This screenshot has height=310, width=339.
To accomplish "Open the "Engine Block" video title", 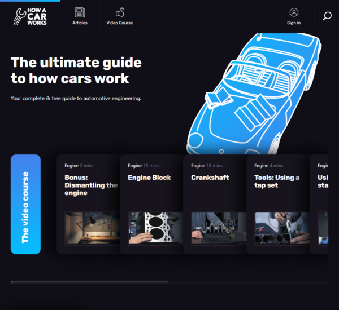I will pyautogui.click(x=149, y=178).
